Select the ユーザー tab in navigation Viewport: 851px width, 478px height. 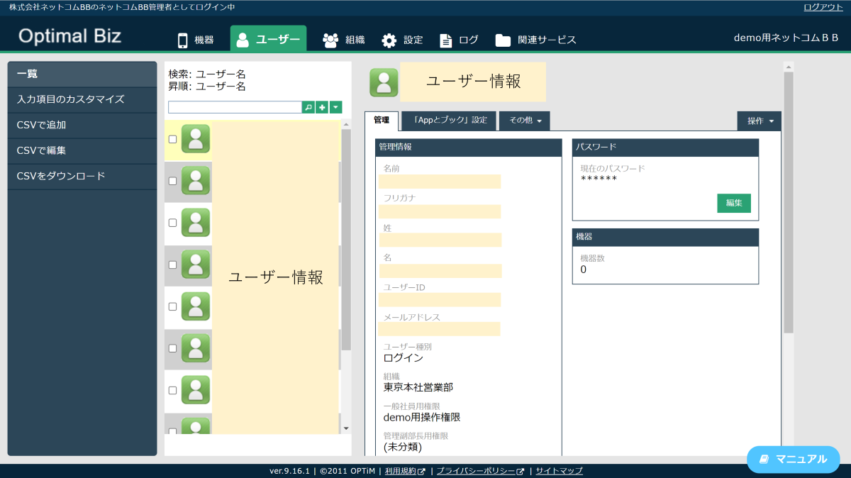point(268,40)
